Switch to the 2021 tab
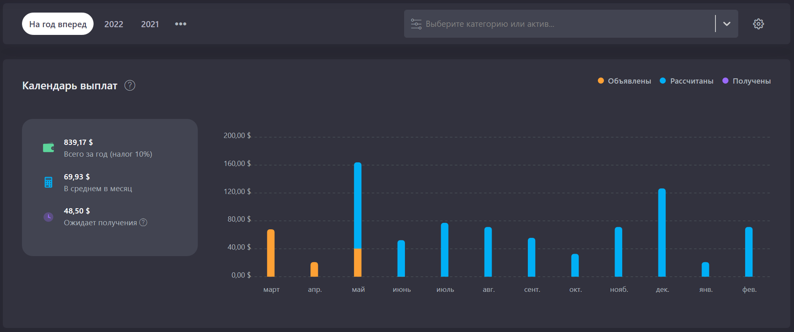Screen dimensions: 794x332 pos(150,24)
